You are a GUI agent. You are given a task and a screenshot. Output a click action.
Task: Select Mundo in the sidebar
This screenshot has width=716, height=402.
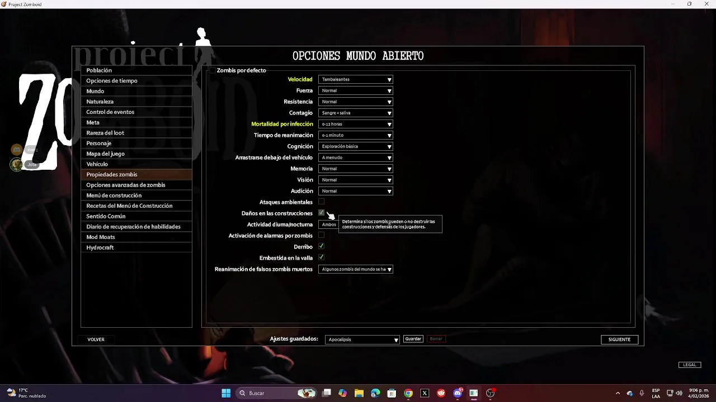tap(136, 91)
